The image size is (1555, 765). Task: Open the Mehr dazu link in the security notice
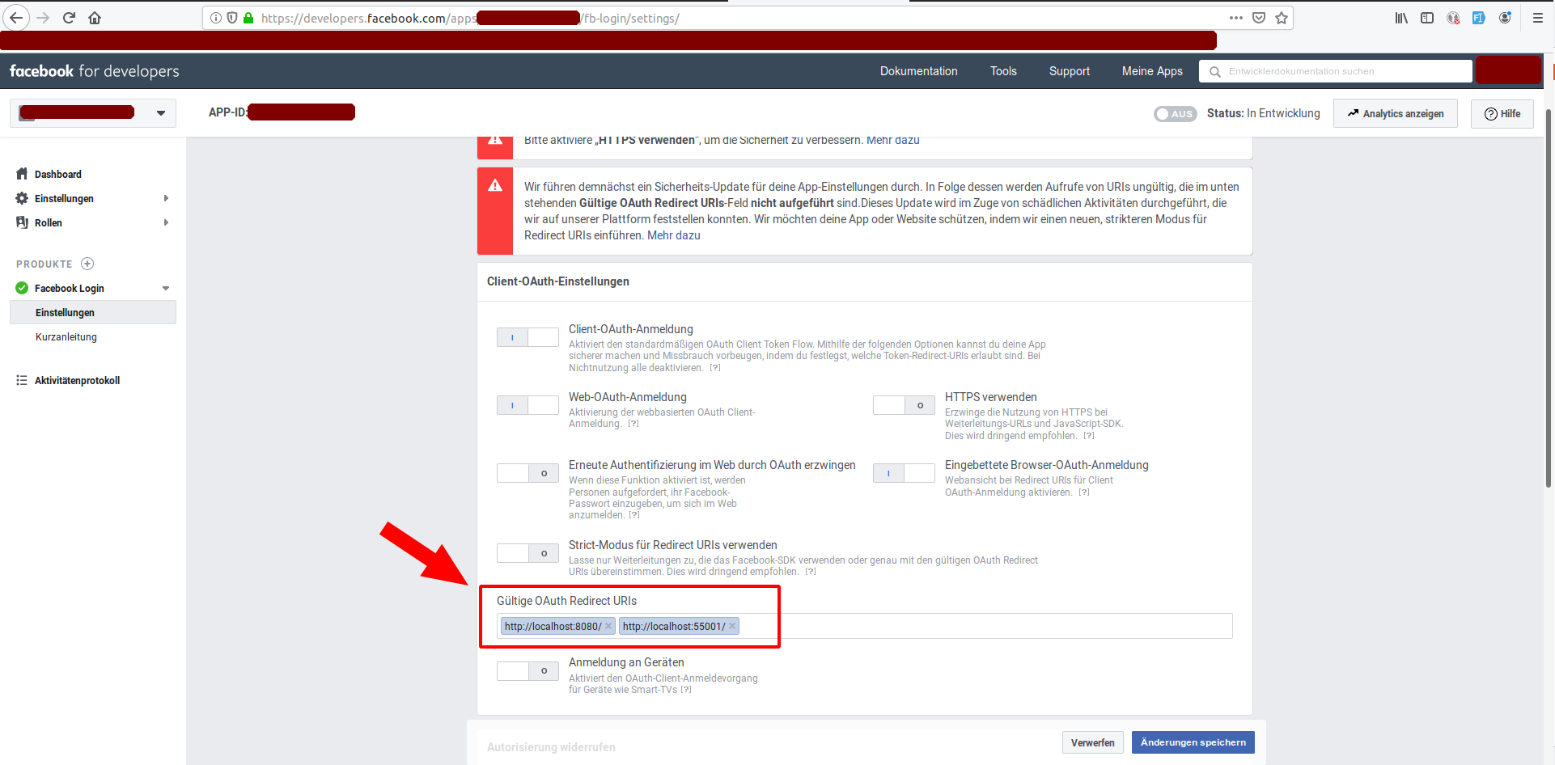click(x=674, y=235)
